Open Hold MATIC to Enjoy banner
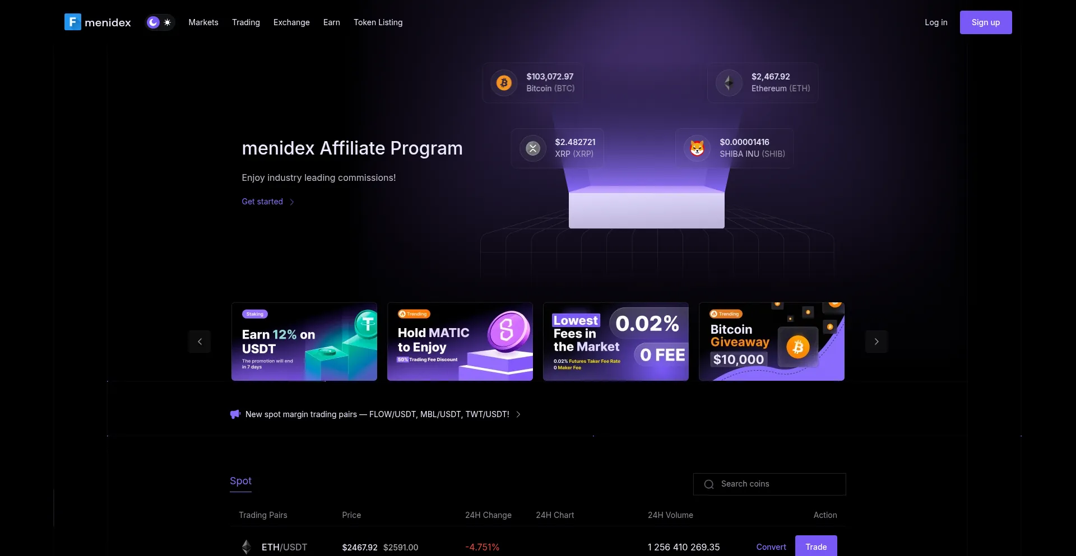 click(460, 342)
